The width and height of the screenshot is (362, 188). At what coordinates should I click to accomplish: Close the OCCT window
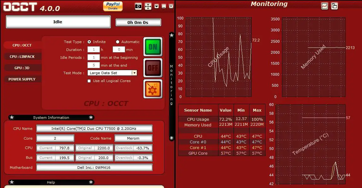171,6
